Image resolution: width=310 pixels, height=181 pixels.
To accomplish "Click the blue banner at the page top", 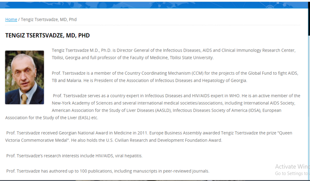I will click(x=155, y=5).
